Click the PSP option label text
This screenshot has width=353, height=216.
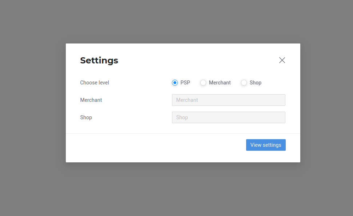click(185, 83)
